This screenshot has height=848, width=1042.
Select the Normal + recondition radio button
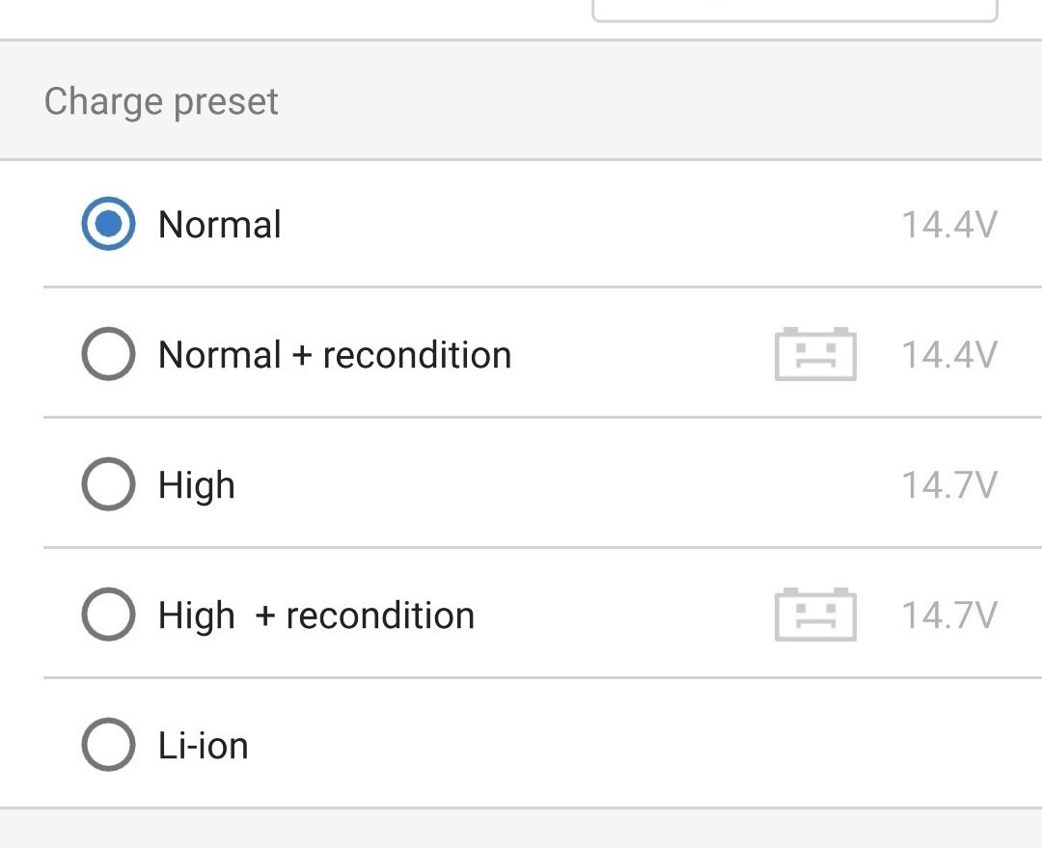click(x=108, y=354)
